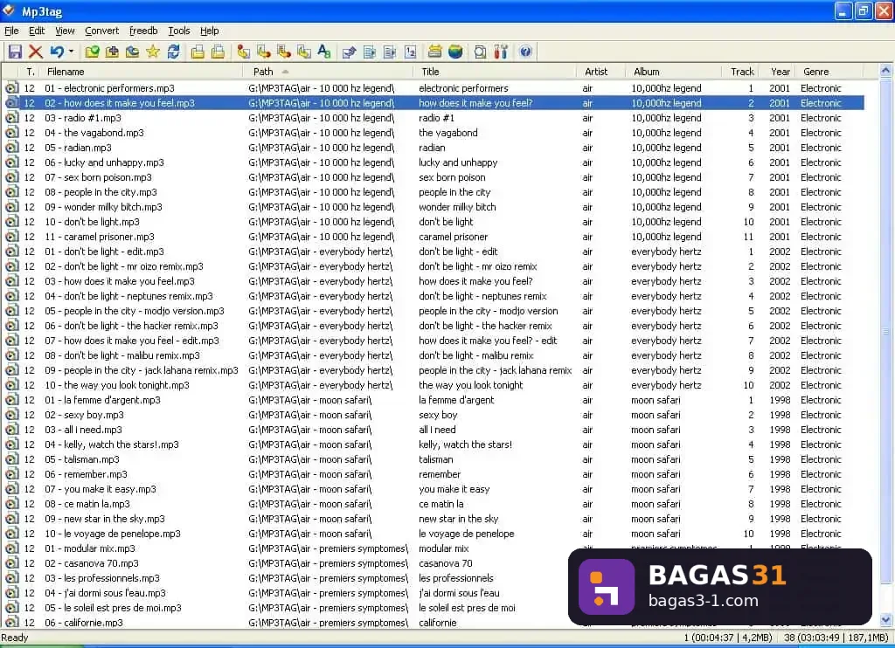Open the freedb menu
The image size is (895, 648).
pos(143,31)
